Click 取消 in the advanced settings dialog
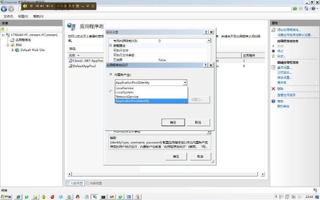The image size is (320, 200). point(200,156)
